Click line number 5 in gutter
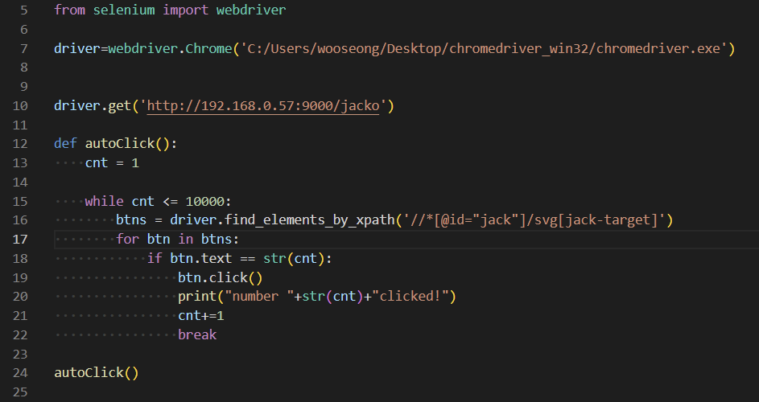 [x=23, y=10]
